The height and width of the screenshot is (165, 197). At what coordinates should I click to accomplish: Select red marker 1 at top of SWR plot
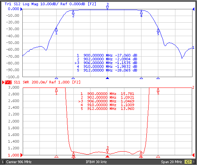coord(56,91)
